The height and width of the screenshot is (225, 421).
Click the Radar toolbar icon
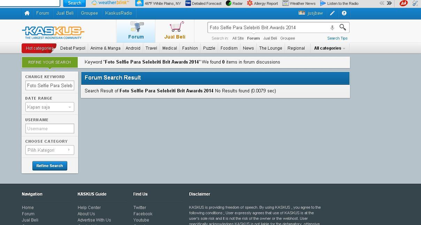coord(229,3)
